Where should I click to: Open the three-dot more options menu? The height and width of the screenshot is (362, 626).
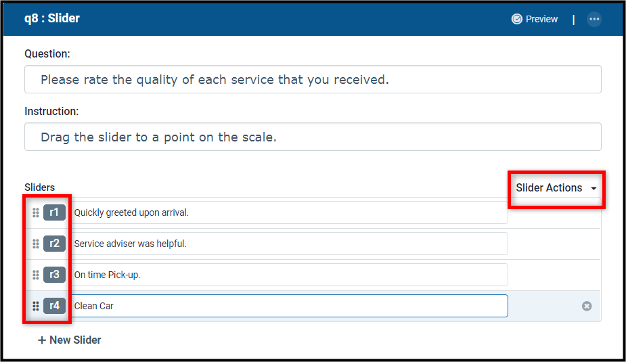(594, 19)
